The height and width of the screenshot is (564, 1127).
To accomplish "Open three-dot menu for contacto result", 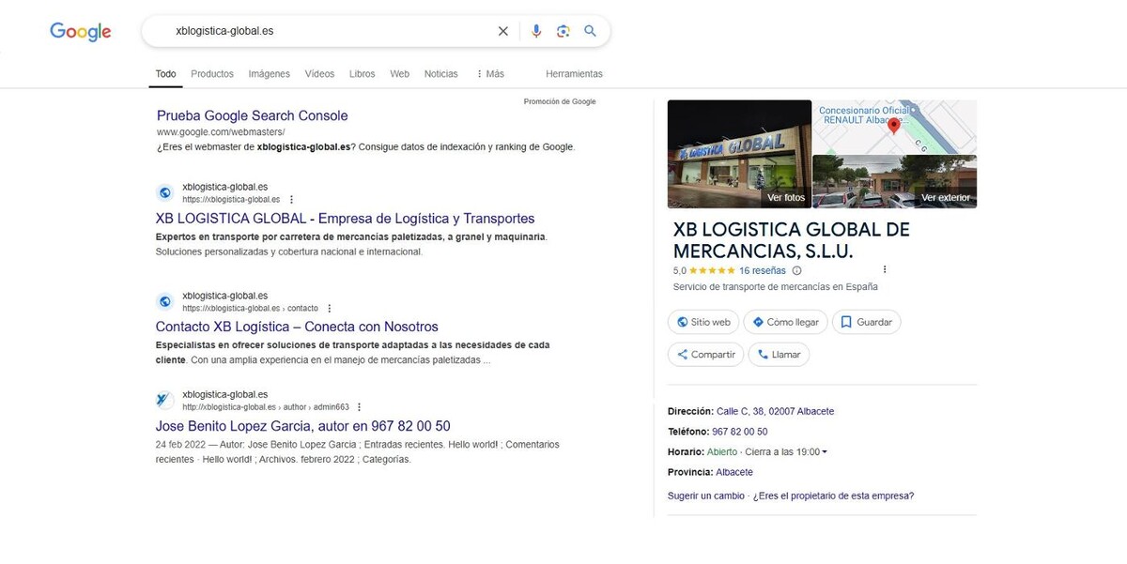I will click(x=330, y=308).
